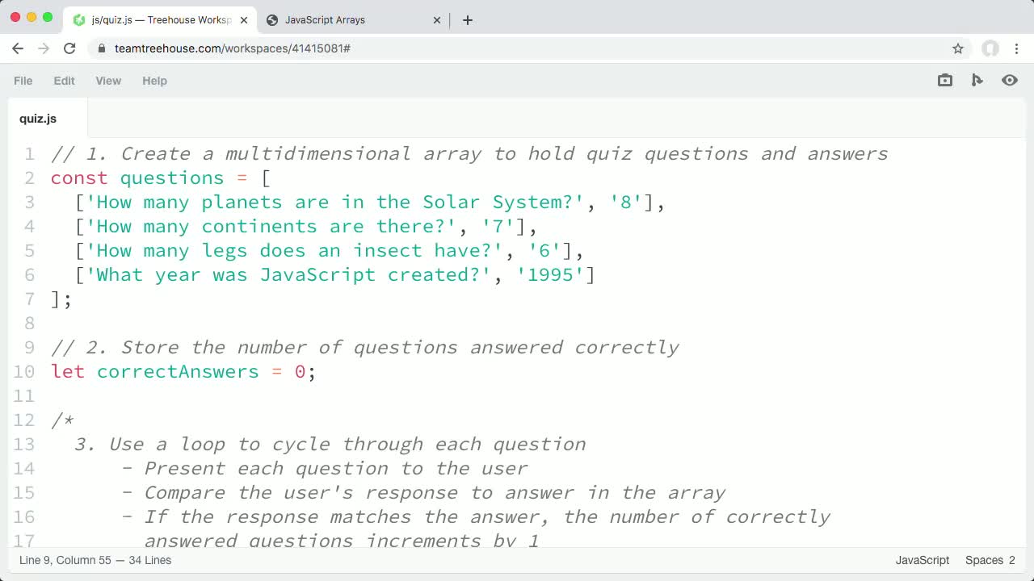Toggle the bookmark star for this page
The width and height of the screenshot is (1034, 581).
point(958,48)
